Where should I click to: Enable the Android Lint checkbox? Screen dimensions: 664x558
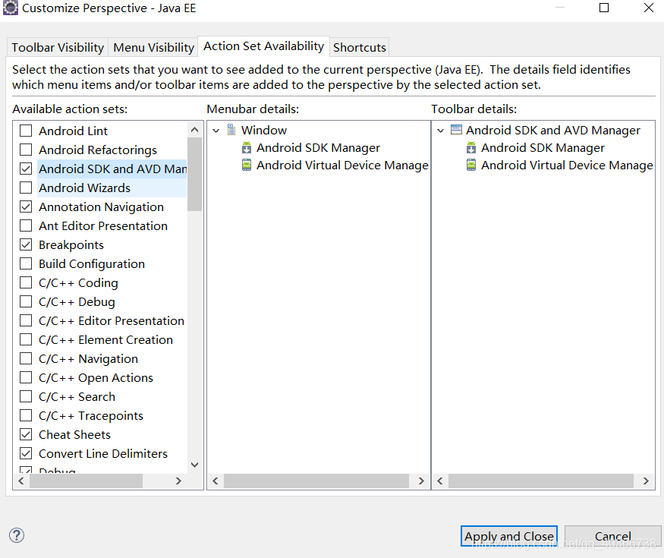point(26,131)
